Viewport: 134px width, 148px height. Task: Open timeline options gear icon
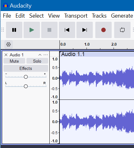[x=8, y=44]
